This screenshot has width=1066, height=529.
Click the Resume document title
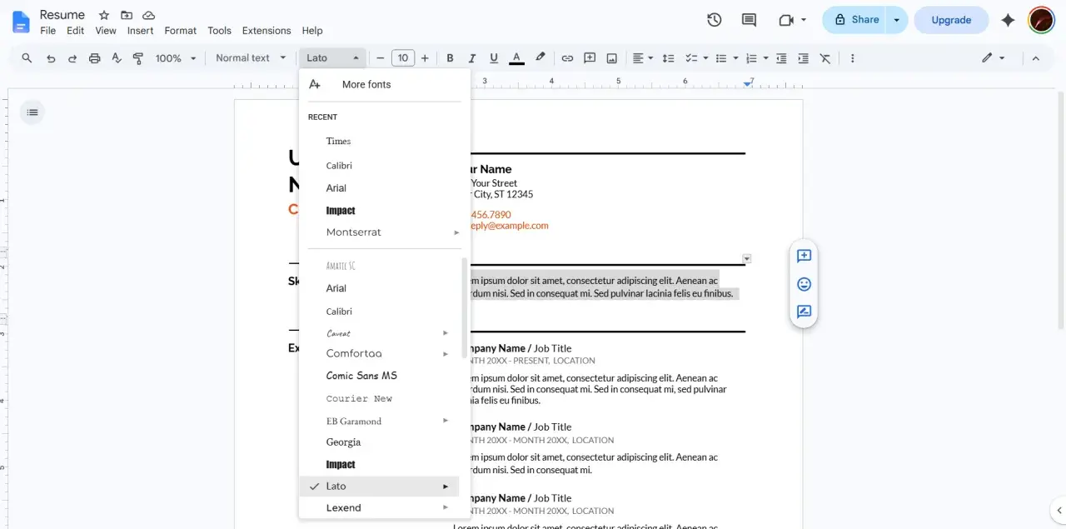[x=62, y=15]
